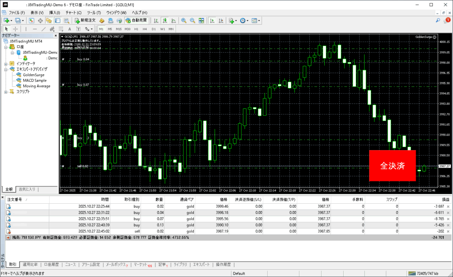
Task: Select the crosshair cursor tool
Action: click(16, 29)
